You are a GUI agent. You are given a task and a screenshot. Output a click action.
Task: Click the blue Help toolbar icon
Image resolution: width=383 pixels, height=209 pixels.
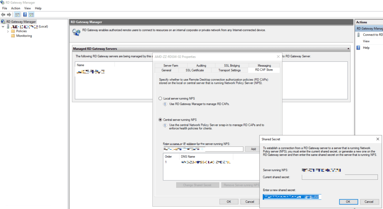coord(25,15)
